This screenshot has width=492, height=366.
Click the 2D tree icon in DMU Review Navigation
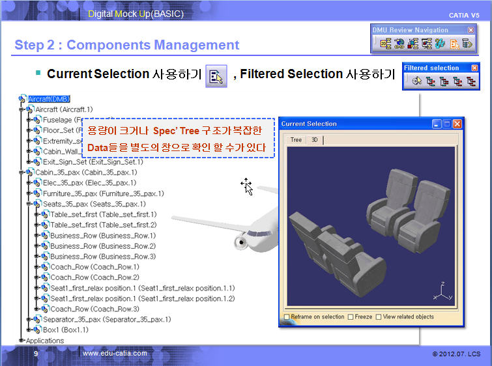click(x=384, y=44)
